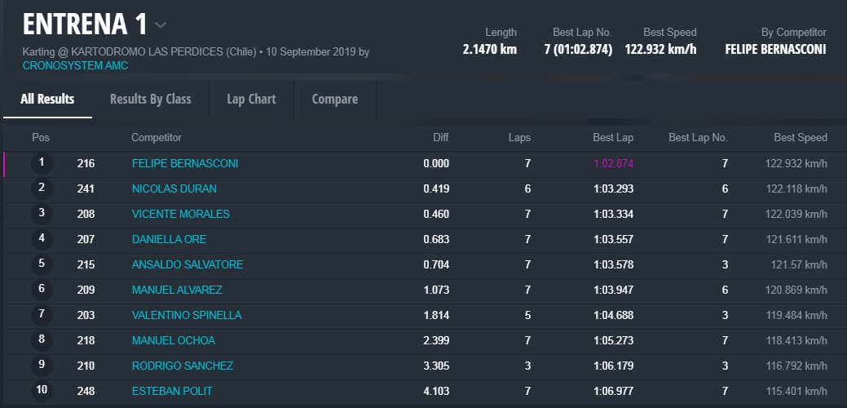Switch to the Lap Chart tab
This screenshot has width=847, height=408.
point(251,100)
